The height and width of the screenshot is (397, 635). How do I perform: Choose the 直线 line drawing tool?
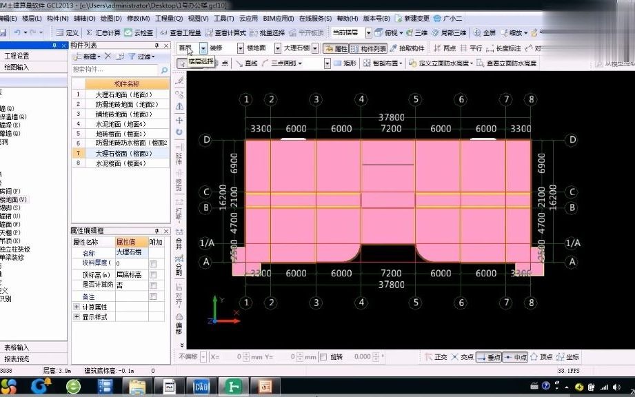pos(247,63)
